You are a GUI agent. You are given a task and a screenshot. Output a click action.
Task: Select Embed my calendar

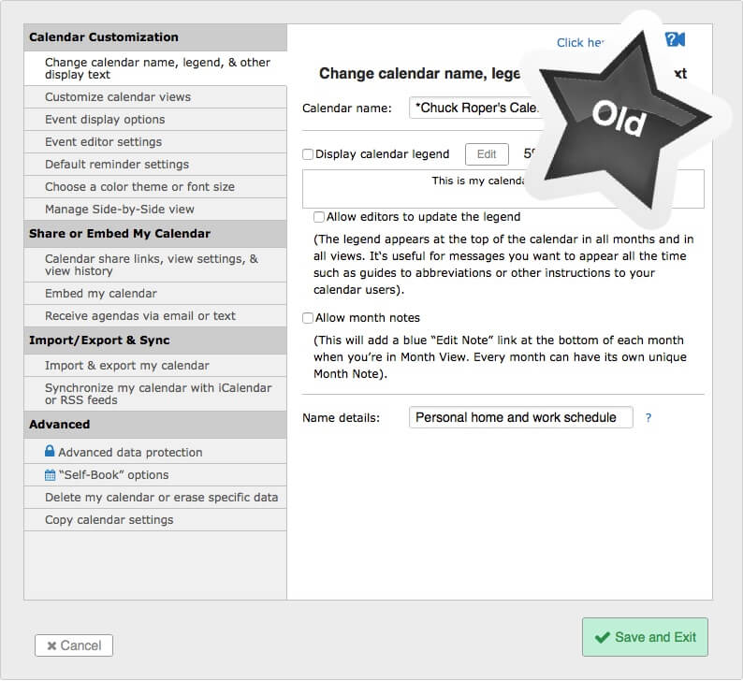tap(155, 294)
